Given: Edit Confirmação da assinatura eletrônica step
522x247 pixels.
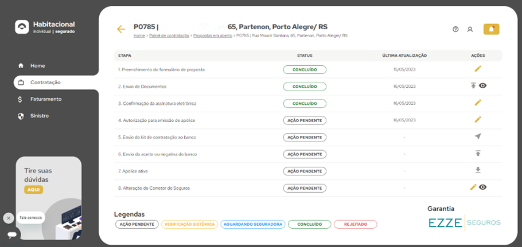Looking at the screenshot, I should (x=478, y=103).
